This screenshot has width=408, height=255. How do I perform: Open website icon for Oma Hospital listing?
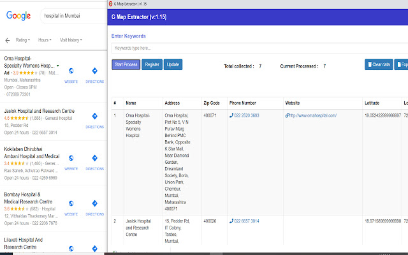[x=71, y=71]
